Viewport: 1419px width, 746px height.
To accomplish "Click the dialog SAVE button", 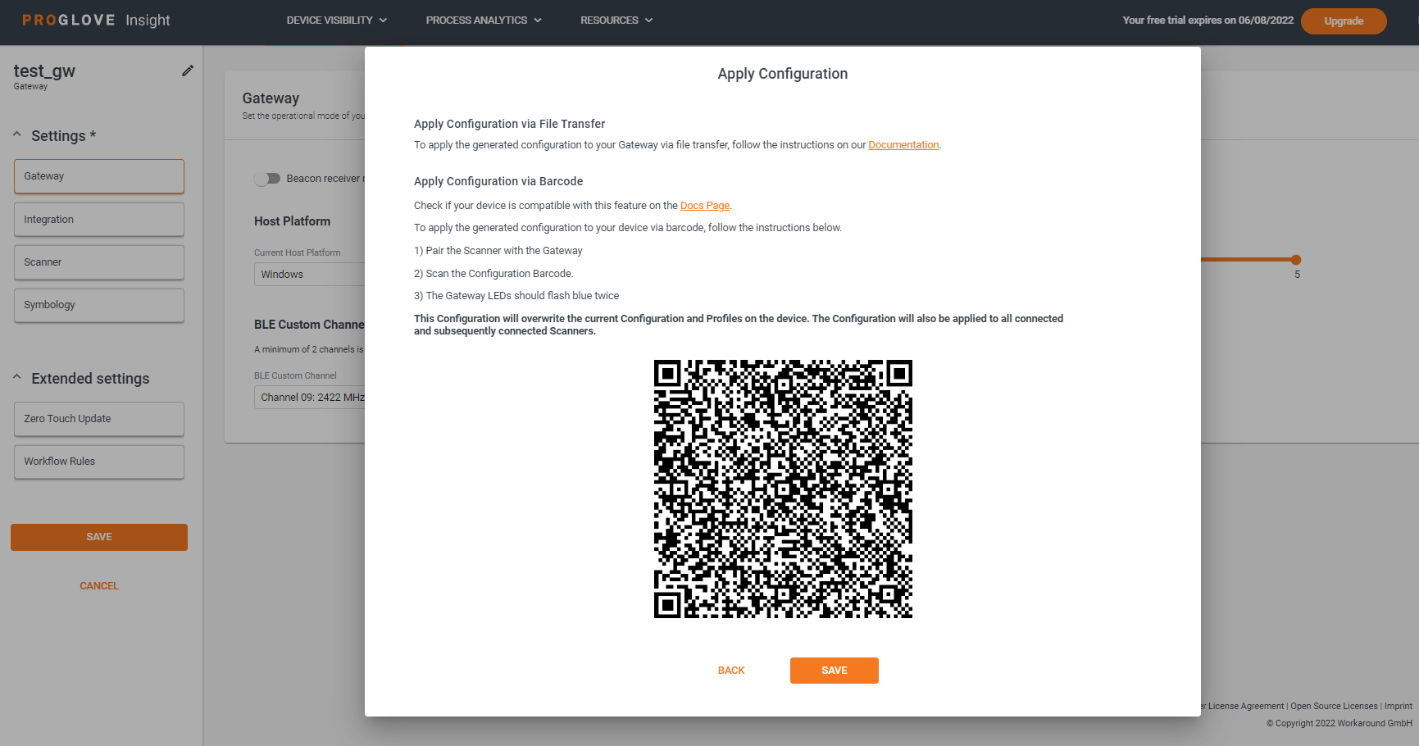I will click(x=835, y=671).
